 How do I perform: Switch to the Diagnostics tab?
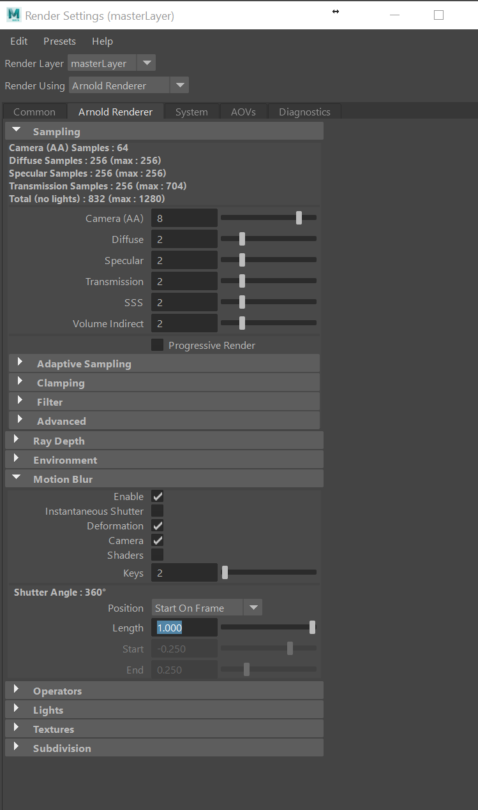point(304,112)
